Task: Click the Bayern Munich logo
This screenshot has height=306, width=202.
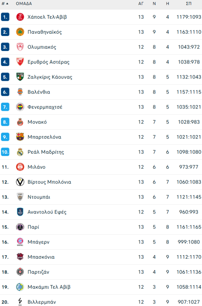Action: [x=20, y=242]
